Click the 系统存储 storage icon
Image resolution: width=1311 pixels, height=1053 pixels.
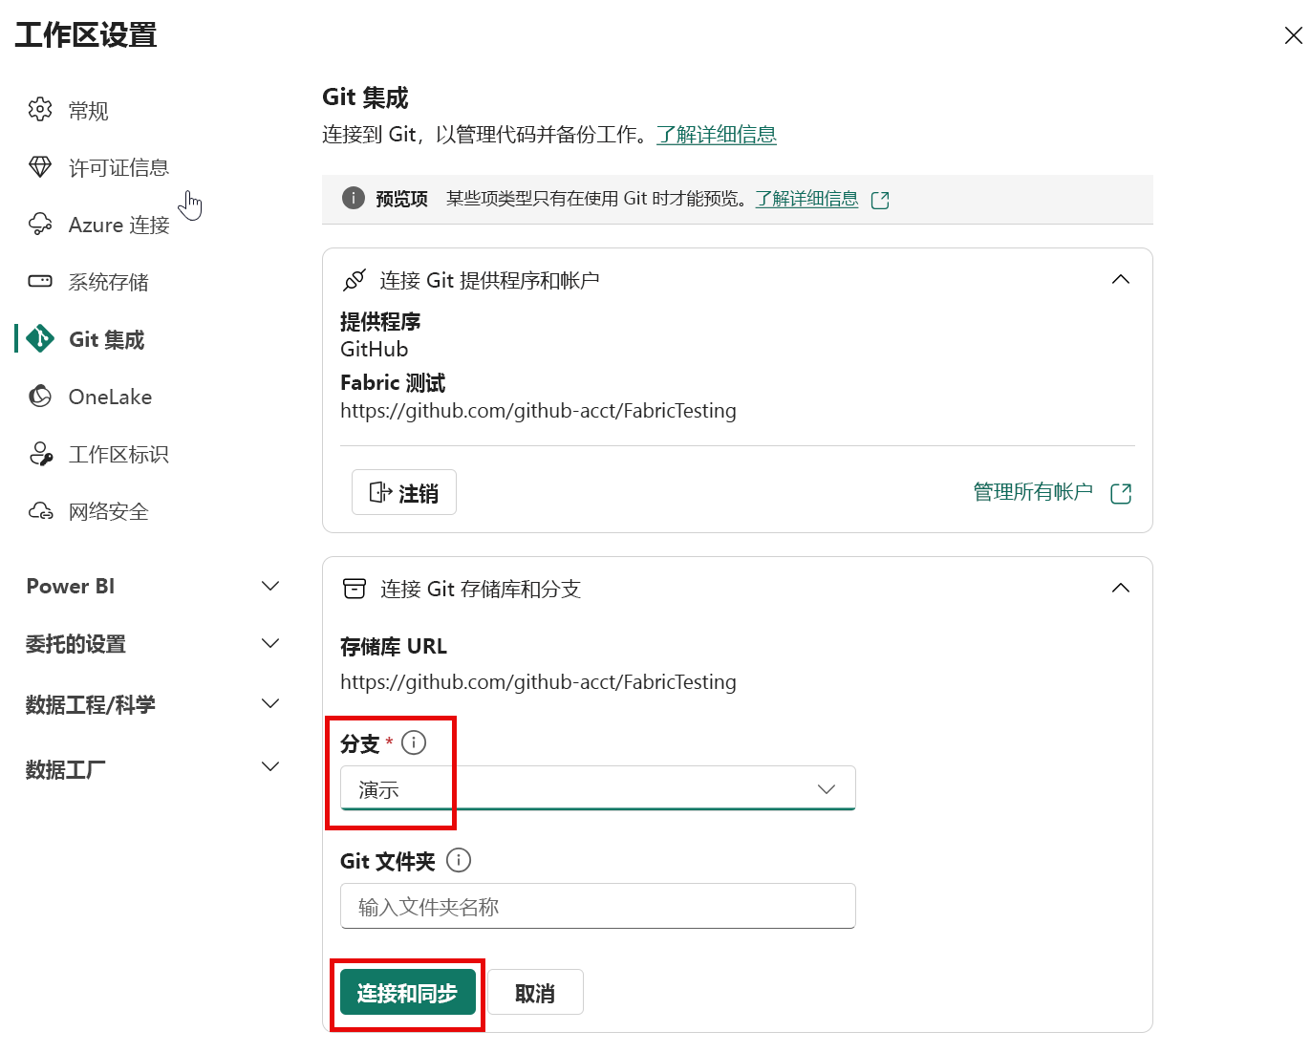[x=39, y=281]
